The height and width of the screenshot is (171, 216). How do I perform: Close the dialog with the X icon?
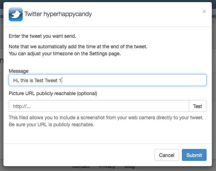[x=204, y=11]
